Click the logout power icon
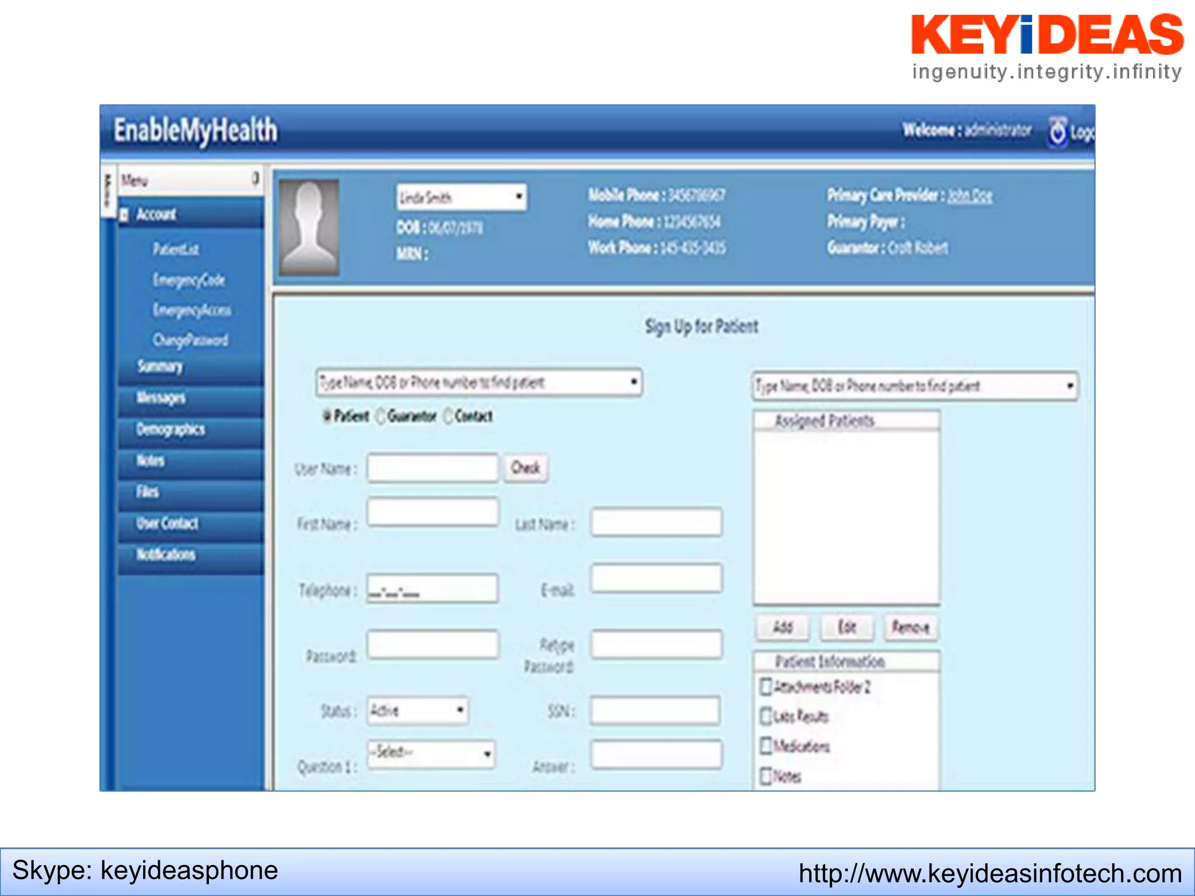 coord(1057,132)
